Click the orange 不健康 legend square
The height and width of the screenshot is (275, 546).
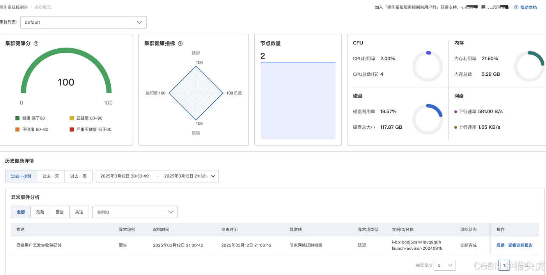[17, 130]
